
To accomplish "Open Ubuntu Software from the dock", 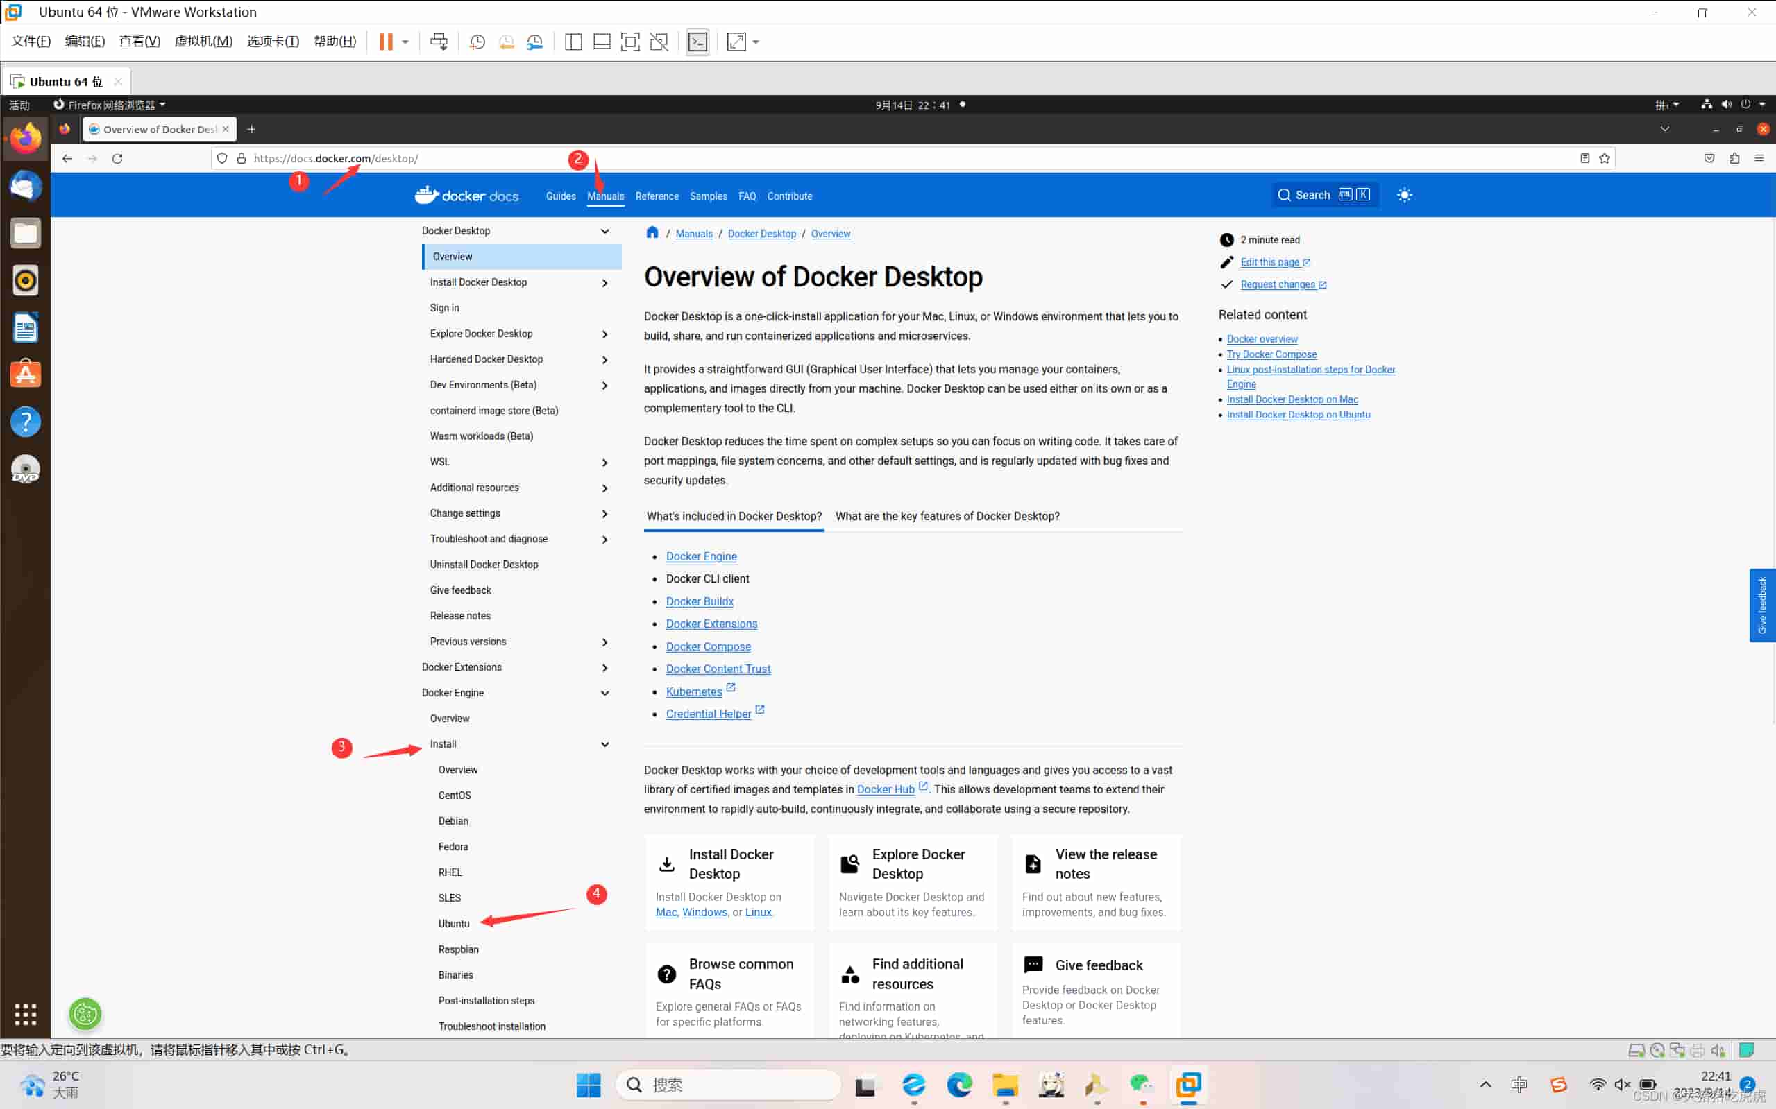I will pyautogui.click(x=26, y=374).
